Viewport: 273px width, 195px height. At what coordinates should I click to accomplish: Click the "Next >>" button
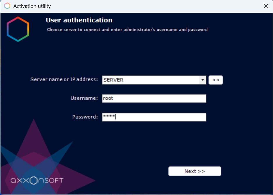tap(195, 171)
